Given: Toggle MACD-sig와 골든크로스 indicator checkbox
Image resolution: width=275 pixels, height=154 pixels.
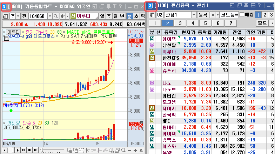Looking at the screenshot, I should (64, 32).
